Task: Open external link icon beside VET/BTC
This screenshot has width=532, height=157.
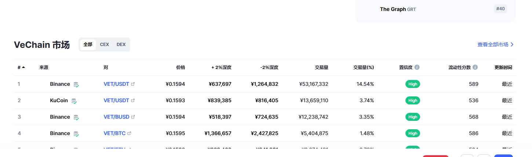Action: point(129,133)
